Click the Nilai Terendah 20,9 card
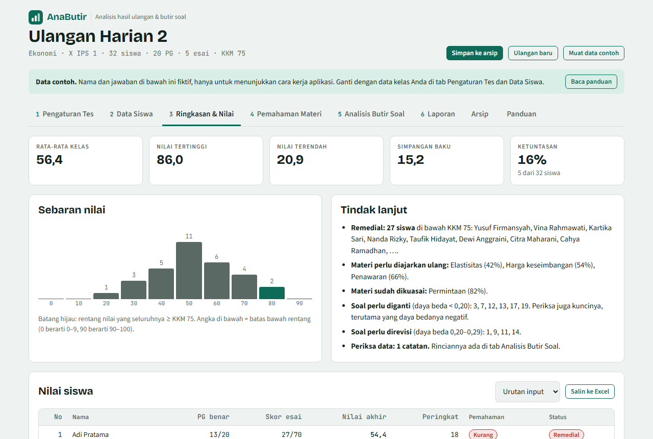The width and height of the screenshot is (653, 439). tap(326, 160)
